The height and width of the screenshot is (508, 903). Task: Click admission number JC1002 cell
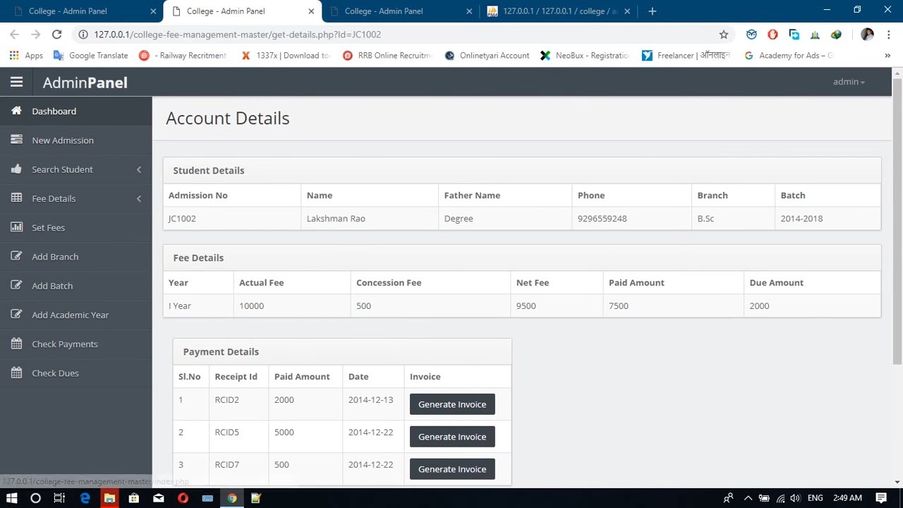pyautogui.click(x=231, y=219)
